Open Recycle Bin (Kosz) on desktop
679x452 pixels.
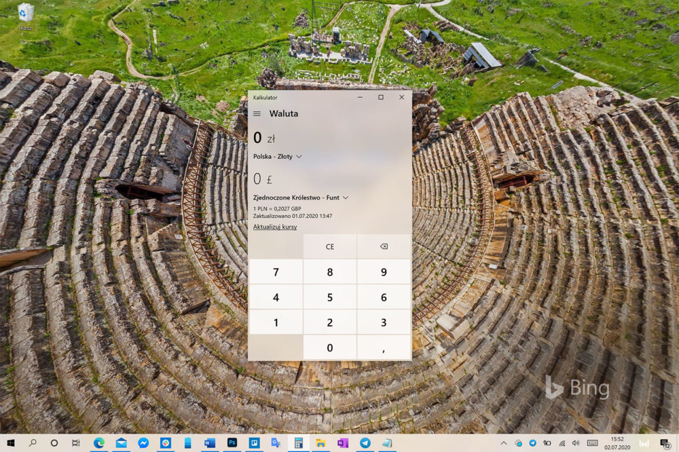26,17
